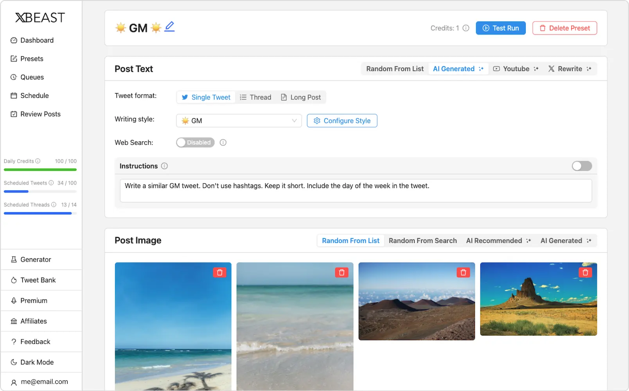Select the AI Recommended image tab
The width and height of the screenshot is (629, 391).
(494, 240)
